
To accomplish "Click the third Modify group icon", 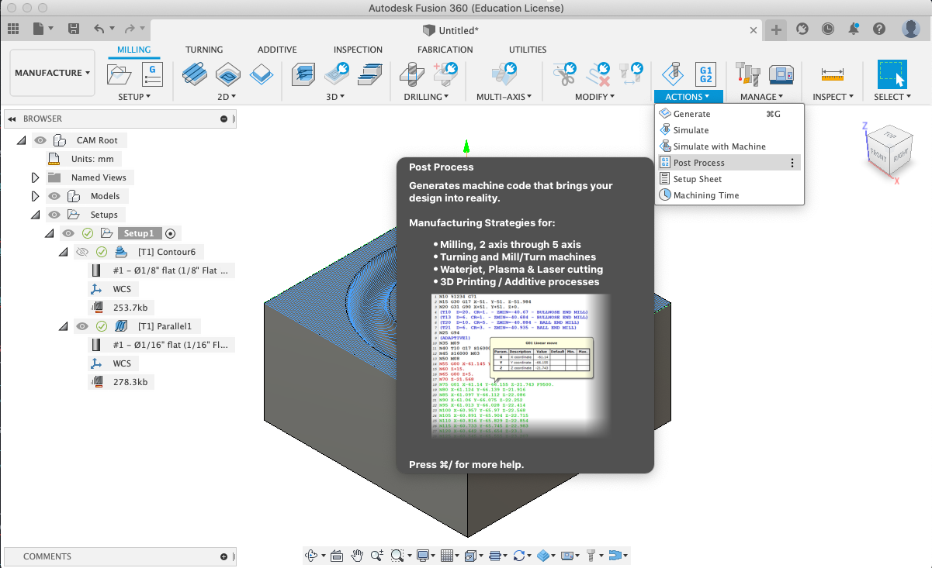I will pyautogui.click(x=633, y=74).
